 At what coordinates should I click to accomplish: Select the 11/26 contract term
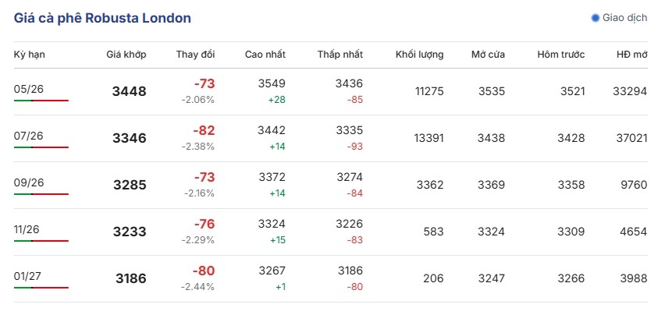pos(29,229)
